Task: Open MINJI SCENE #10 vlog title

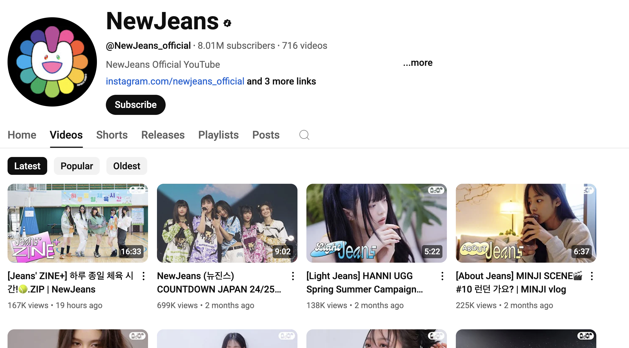Action: click(x=519, y=282)
